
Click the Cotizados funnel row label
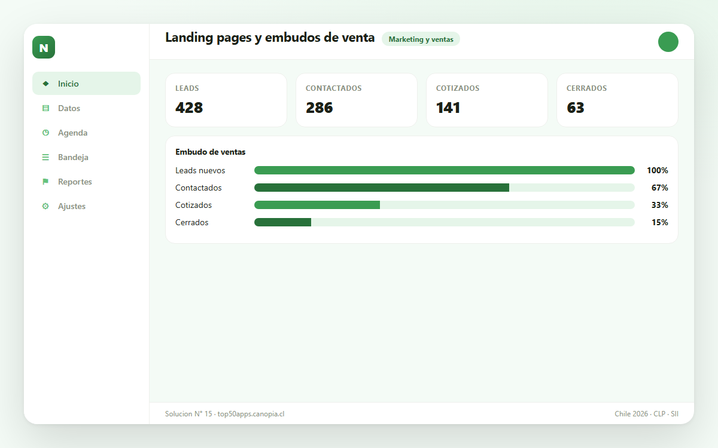[194, 205]
